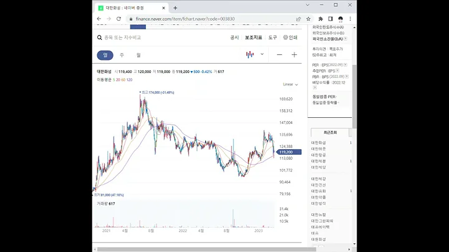This screenshot has height=252, width=449.
Task: Click the help icon next to 외국인소진율(B/A)
Action: click(x=345, y=39)
